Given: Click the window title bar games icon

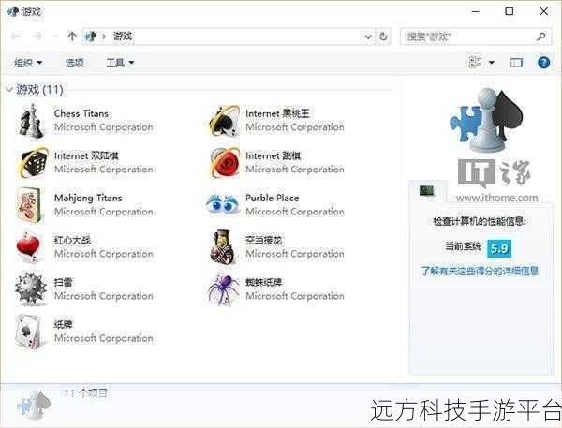Looking at the screenshot, I should click(x=12, y=11).
